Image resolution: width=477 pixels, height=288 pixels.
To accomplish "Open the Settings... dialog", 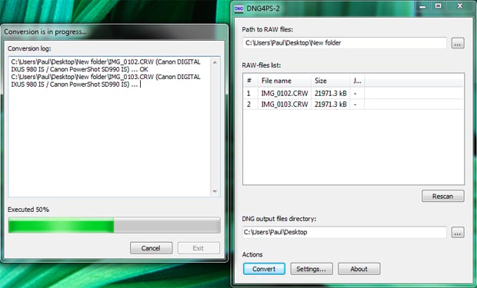I will click(x=312, y=269).
